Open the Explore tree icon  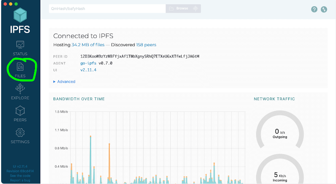coord(20,89)
